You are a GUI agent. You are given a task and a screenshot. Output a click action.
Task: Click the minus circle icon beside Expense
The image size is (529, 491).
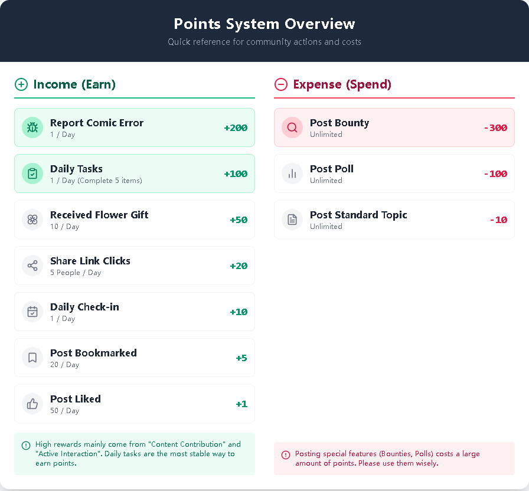tap(281, 84)
